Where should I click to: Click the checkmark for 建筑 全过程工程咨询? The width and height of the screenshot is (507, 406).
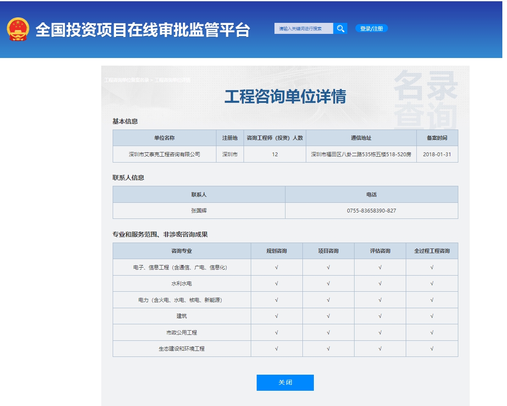coord(432,316)
